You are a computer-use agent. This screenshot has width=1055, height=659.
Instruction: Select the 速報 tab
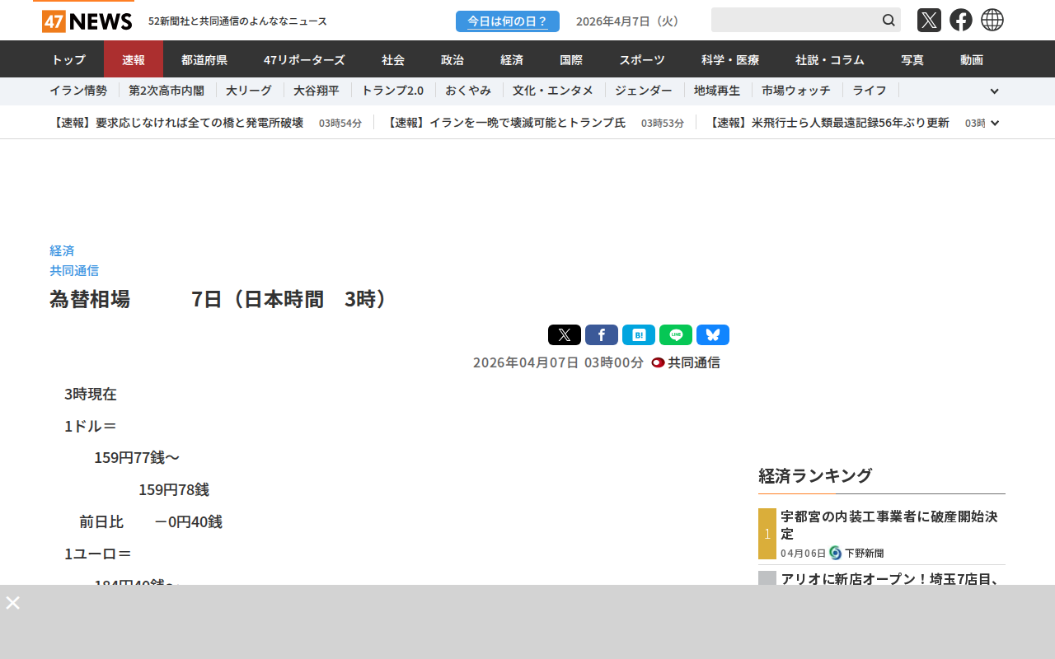pos(134,59)
